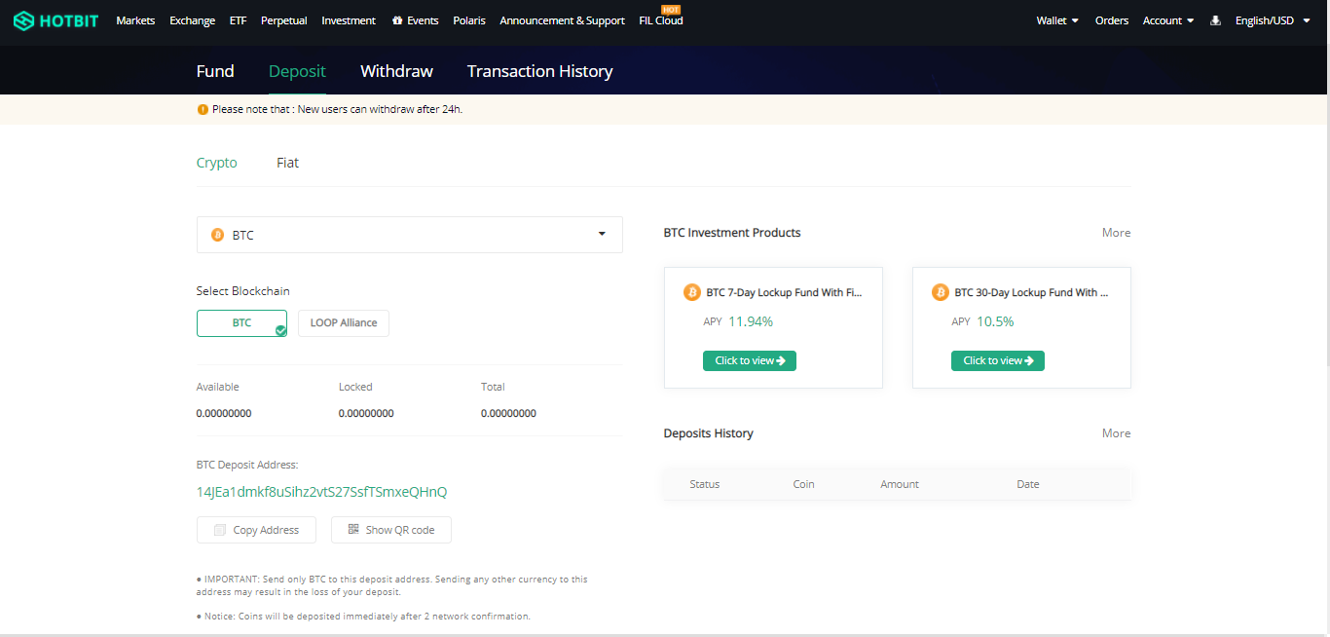This screenshot has width=1330, height=637.
Task: Click the Bitcoin icon on 7-Day Lockup card
Action: (x=692, y=292)
